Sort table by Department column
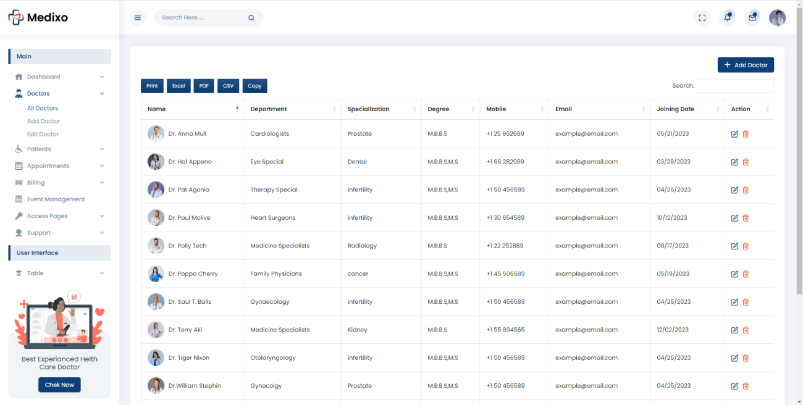The height and width of the screenshot is (405, 803). [x=293, y=109]
